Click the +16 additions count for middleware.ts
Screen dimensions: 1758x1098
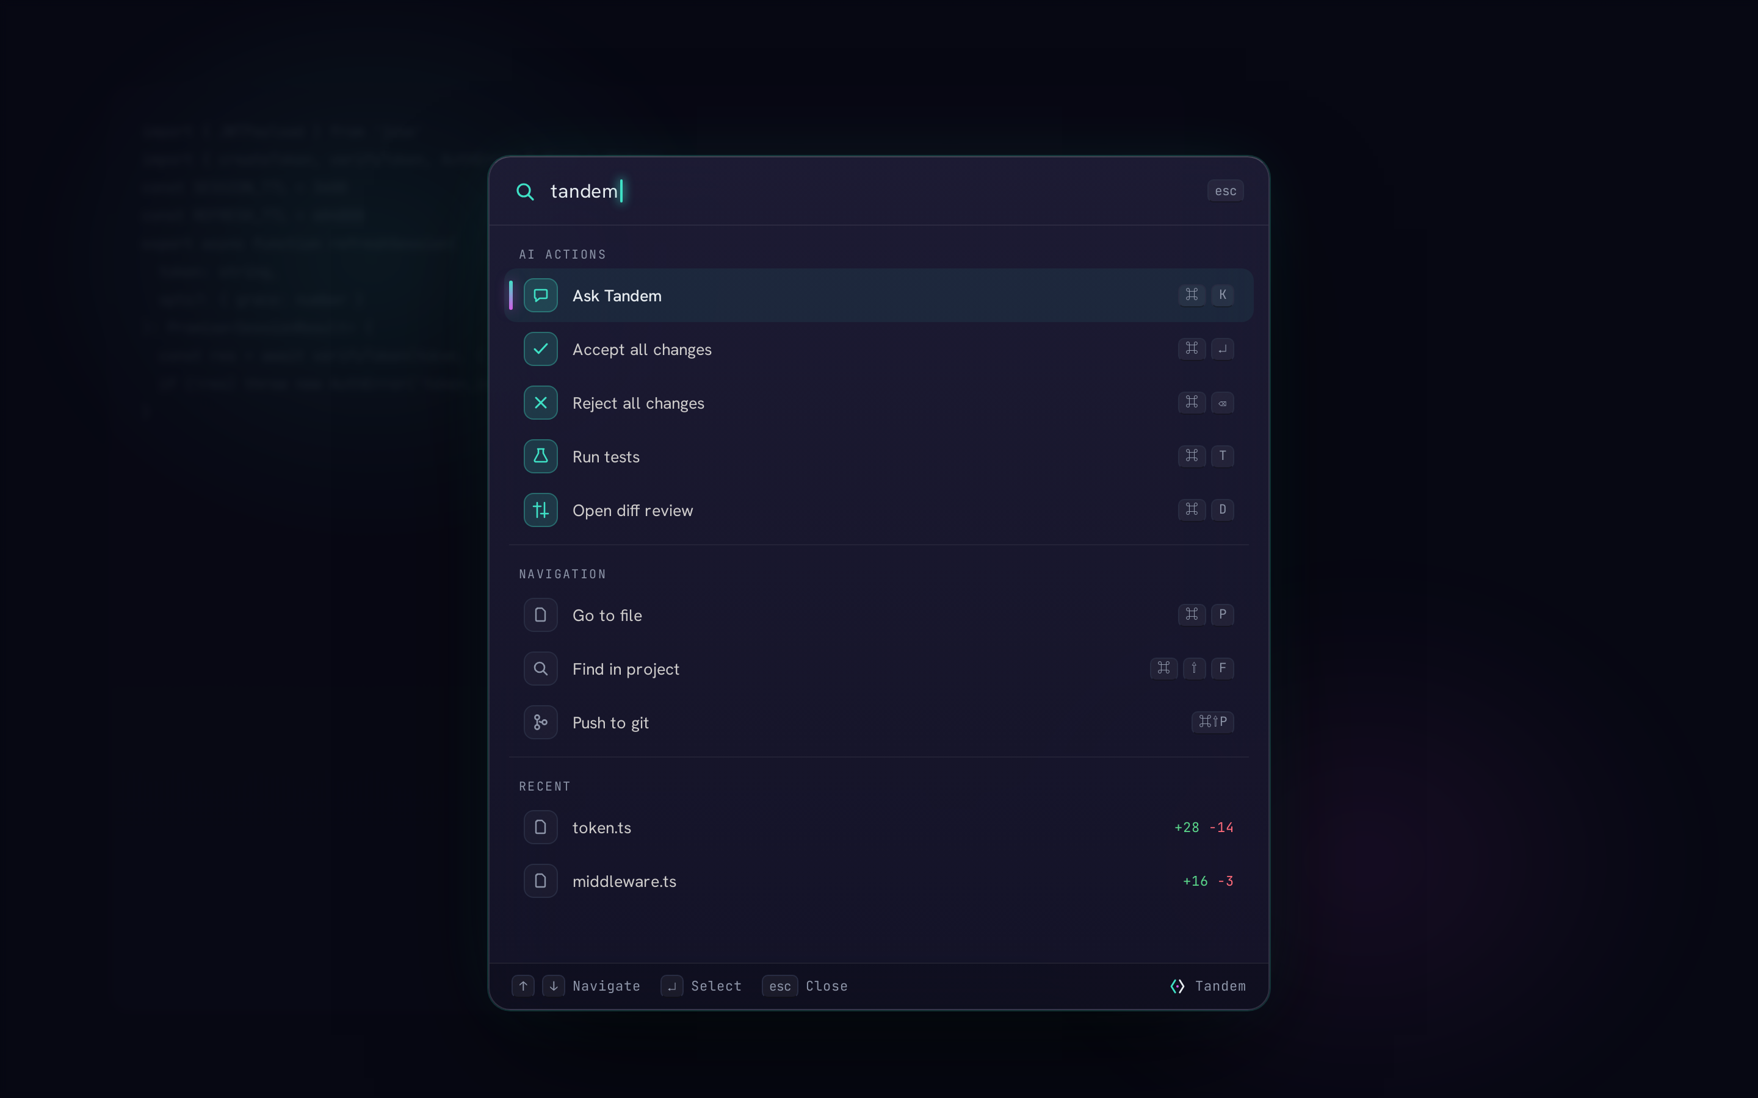coord(1195,881)
